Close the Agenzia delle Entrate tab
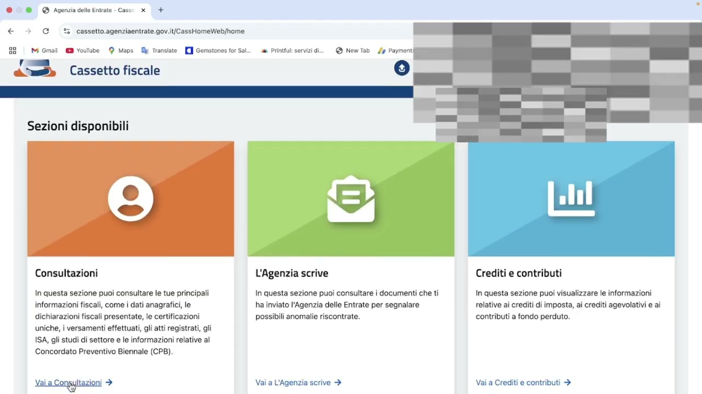Image resolution: width=702 pixels, height=394 pixels. tap(143, 10)
